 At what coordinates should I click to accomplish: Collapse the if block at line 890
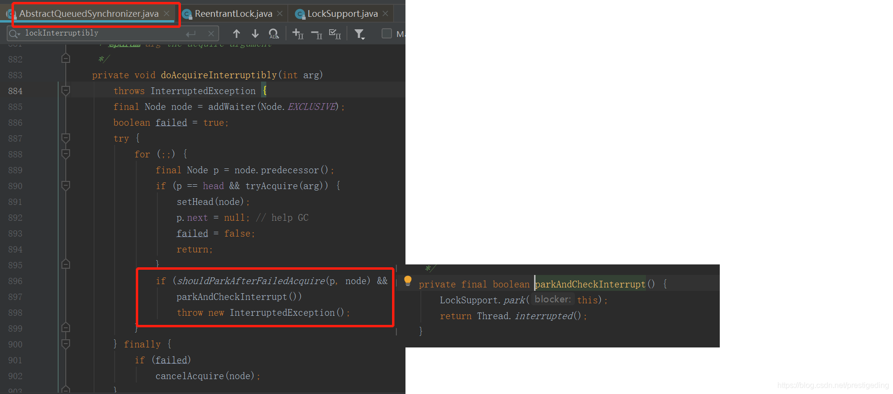[x=66, y=185]
